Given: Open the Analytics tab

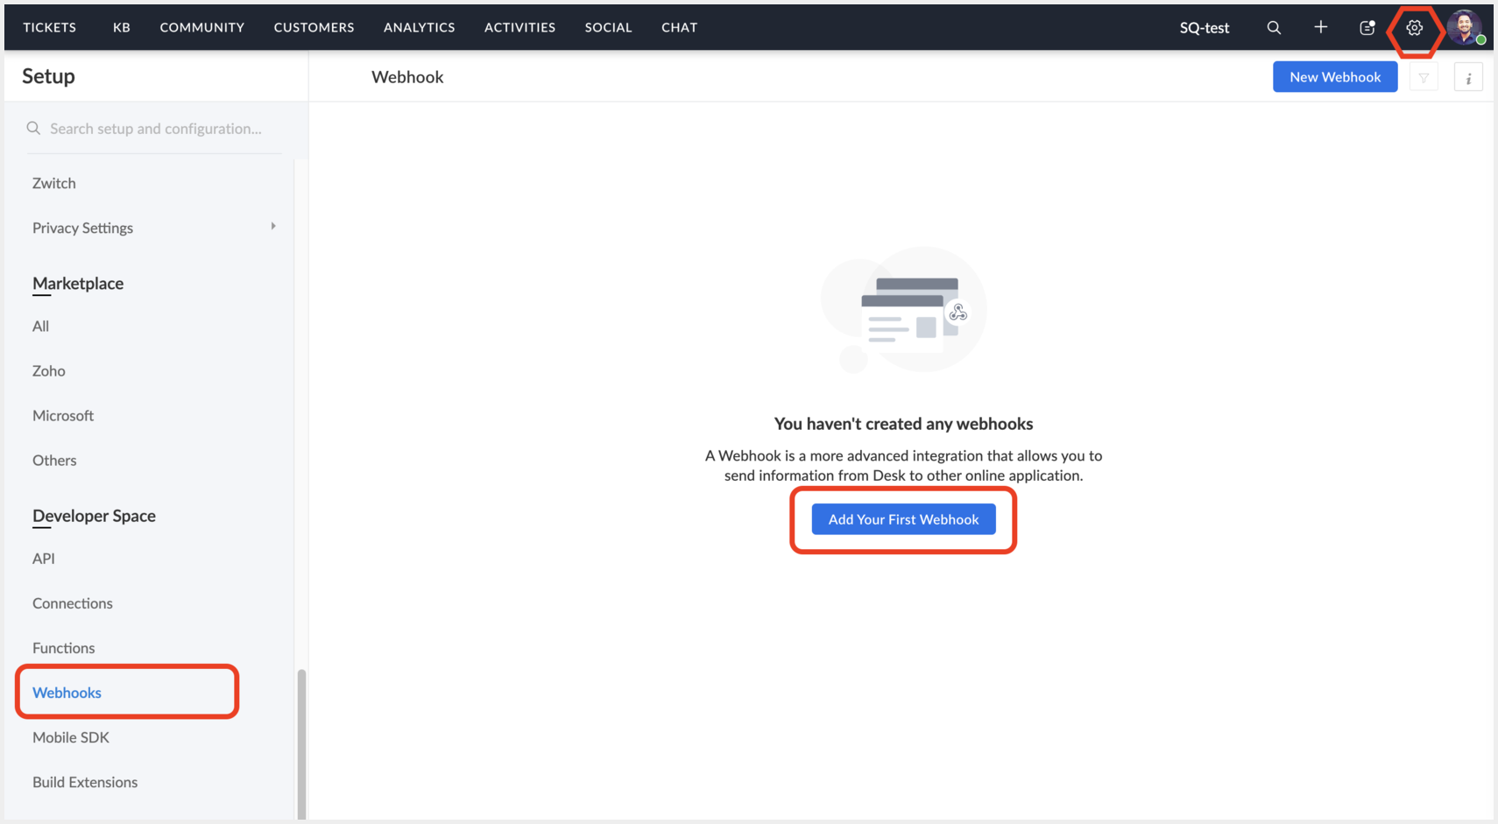Looking at the screenshot, I should (419, 27).
